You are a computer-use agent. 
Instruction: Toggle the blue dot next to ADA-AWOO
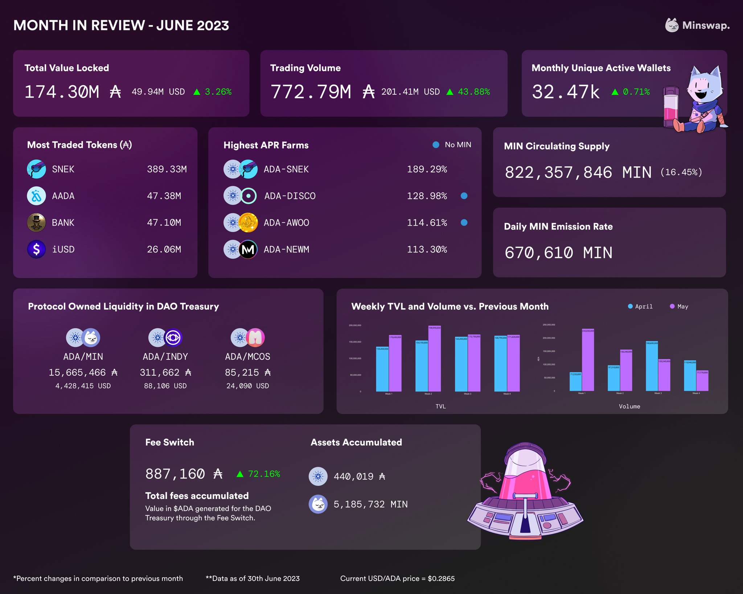[x=465, y=223]
